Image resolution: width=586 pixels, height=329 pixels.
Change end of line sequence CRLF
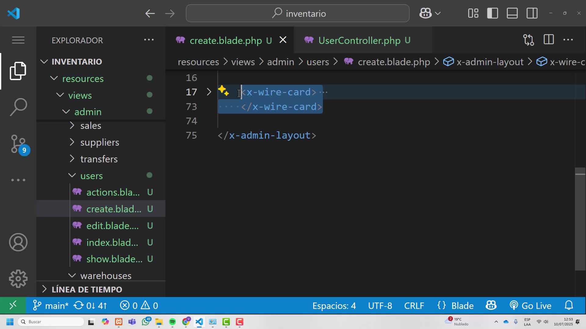pyautogui.click(x=414, y=305)
